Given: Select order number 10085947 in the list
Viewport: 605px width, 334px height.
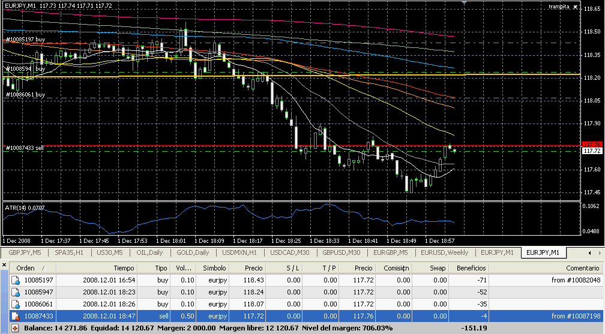Looking at the screenshot, I should pyautogui.click(x=38, y=292).
